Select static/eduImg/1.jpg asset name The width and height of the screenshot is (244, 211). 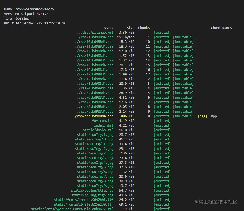point(95,135)
